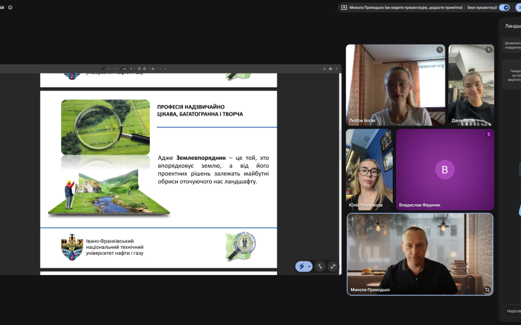Click the surveyor landscape image on slide

pyautogui.click(x=109, y=192)
